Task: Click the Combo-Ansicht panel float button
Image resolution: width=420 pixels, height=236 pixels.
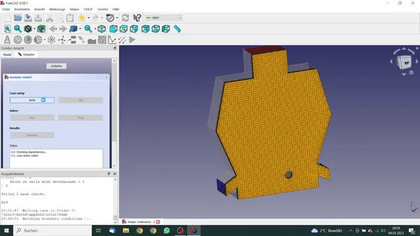Action: click(x=115, y=48)
